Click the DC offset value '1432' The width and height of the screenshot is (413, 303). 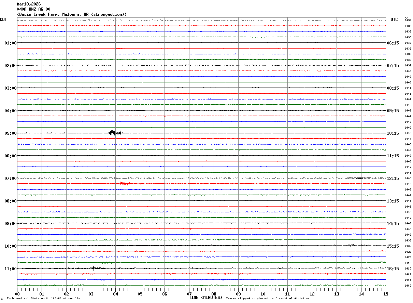pos(408,246)
